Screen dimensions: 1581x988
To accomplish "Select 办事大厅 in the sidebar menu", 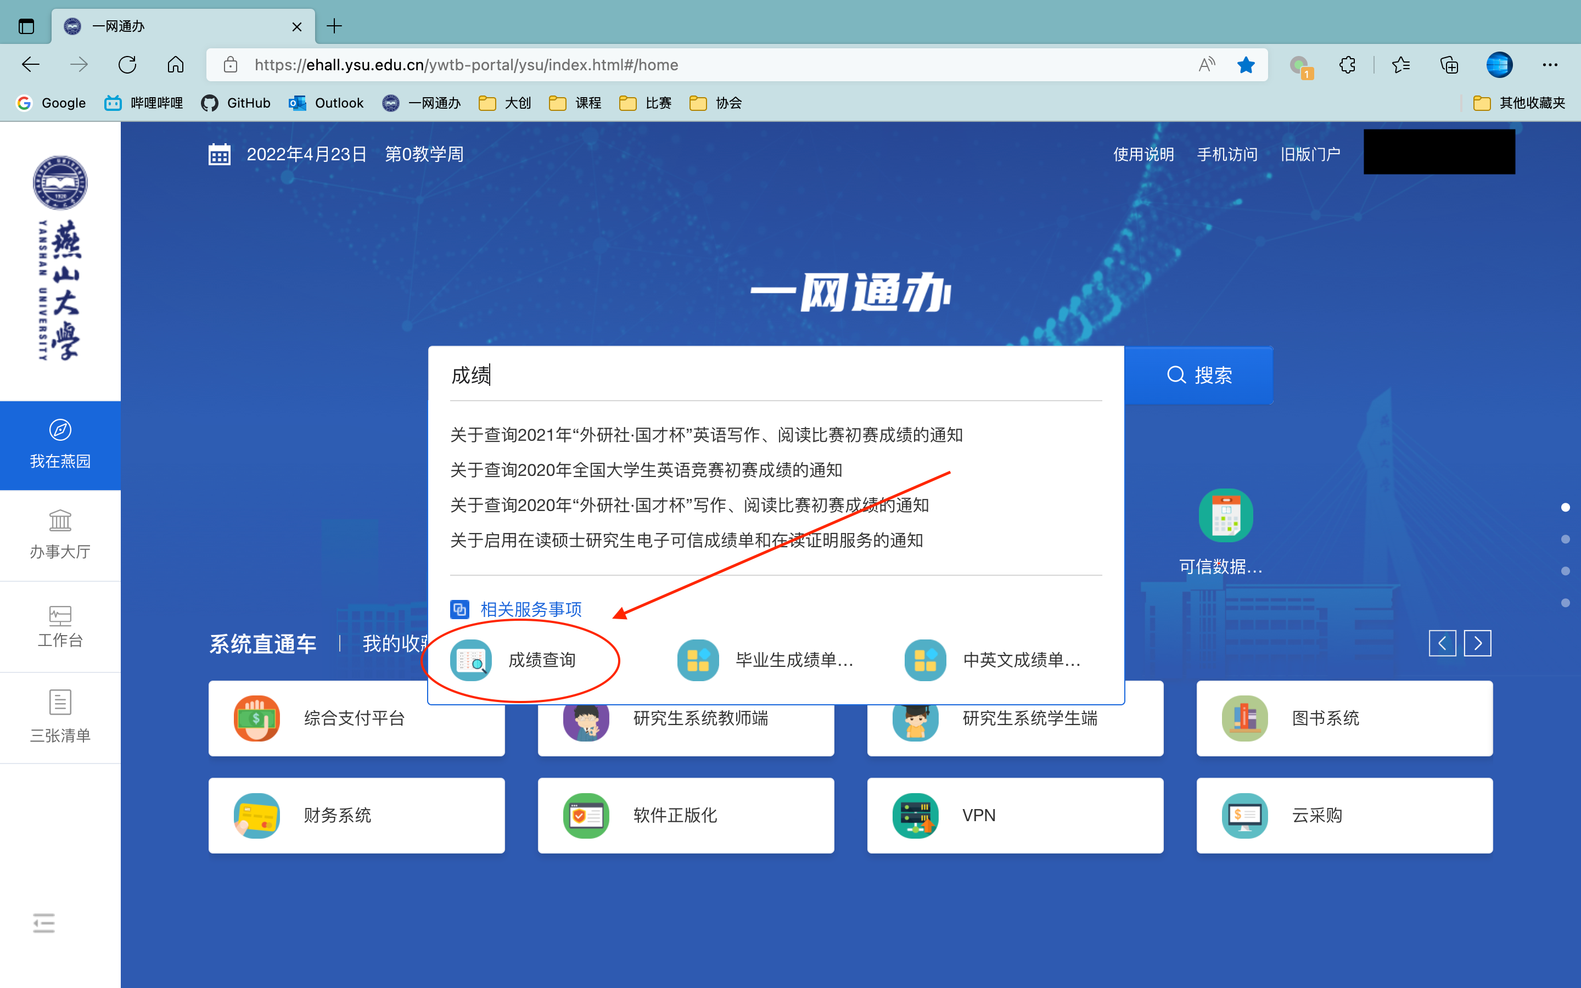I will coord(59,536).
